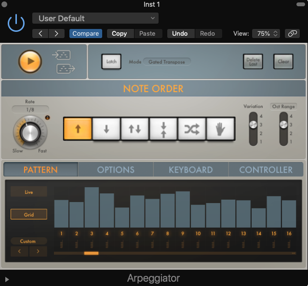This screenshot has width=308, height=286.
Task: Switch to the OPTIONS tab
Action: pyautogui.click(x=116, y=170)
